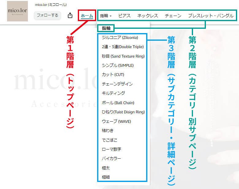Open ブレスレット・バングル category
This screenshot has height=189, width=239.
click(x=211, y=16)
